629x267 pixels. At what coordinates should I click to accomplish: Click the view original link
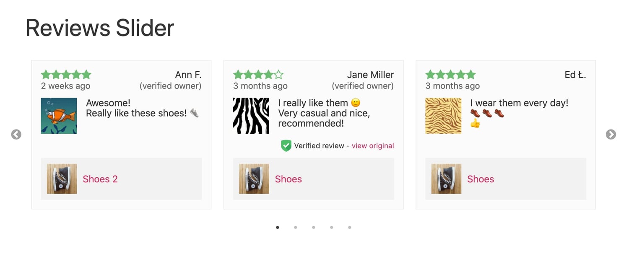click(373, 146)
